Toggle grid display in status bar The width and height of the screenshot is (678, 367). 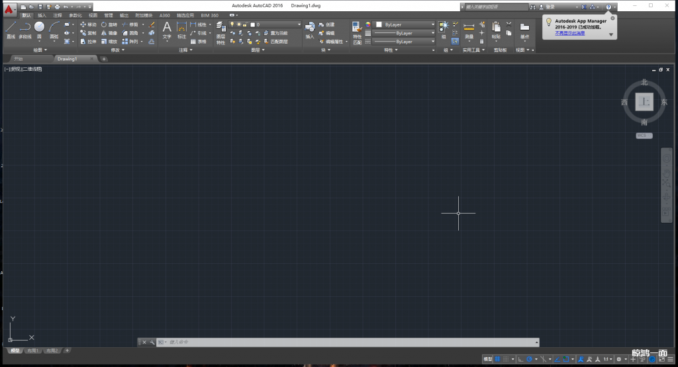tap(498, 359)
